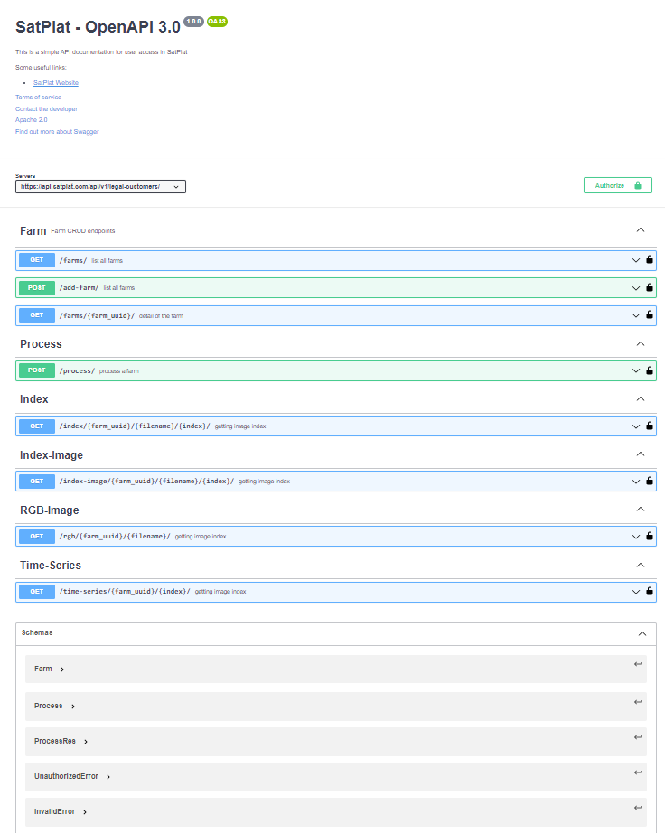This screenshot has height=833, width=665.
Task: Click the lock icon on the index endpoint
Action: tap(650, 426)
